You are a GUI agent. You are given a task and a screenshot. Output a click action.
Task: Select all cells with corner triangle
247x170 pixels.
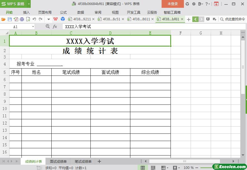(7, 33)
